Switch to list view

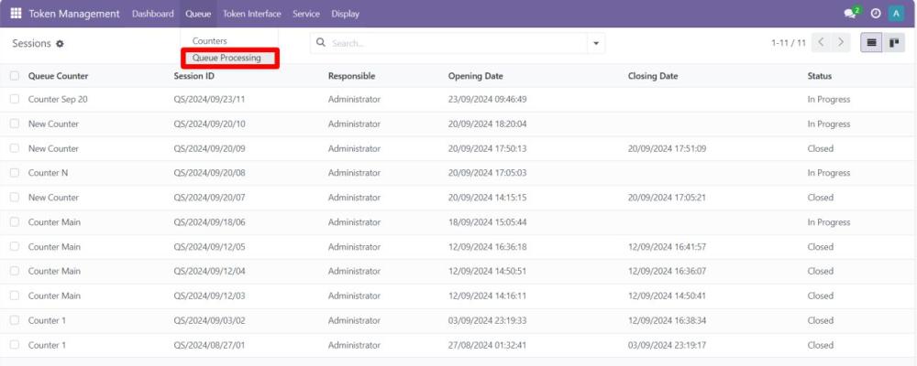[871, 43]
